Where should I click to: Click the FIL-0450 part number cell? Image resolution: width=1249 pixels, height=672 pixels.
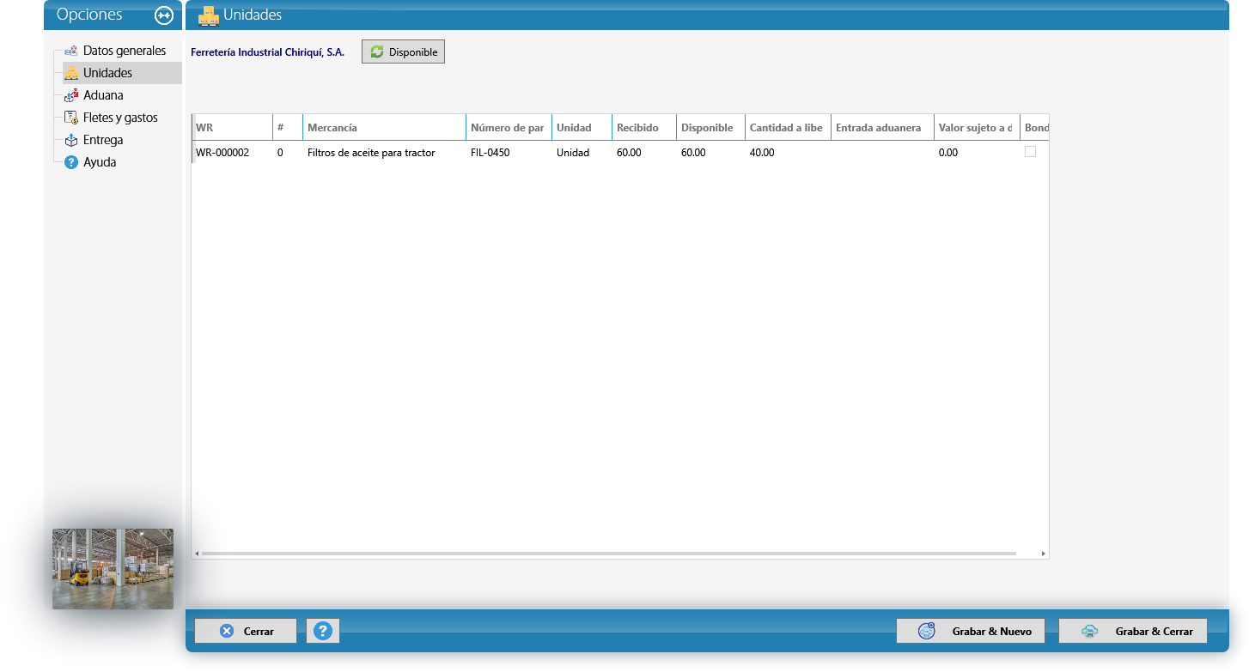tap(509, 153)
